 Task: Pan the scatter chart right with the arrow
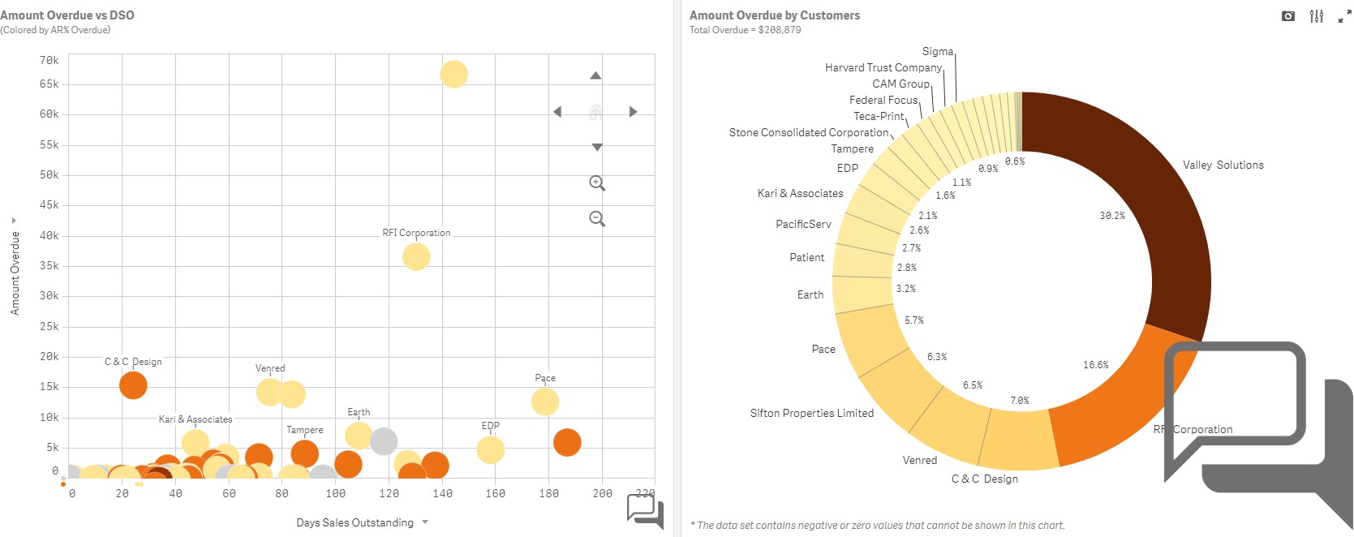[x=634, y=112]
